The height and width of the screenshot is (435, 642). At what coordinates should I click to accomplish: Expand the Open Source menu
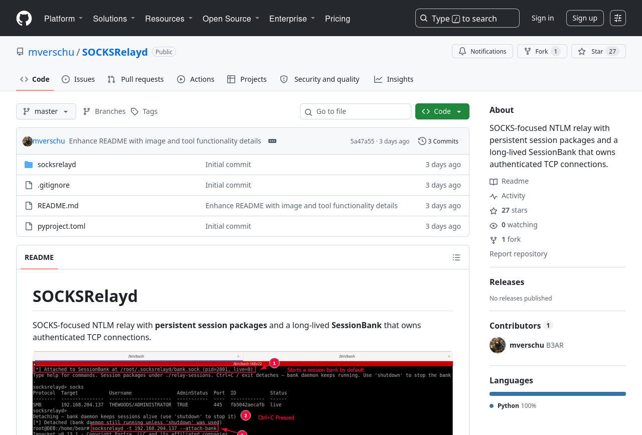(x=231, y=19)
